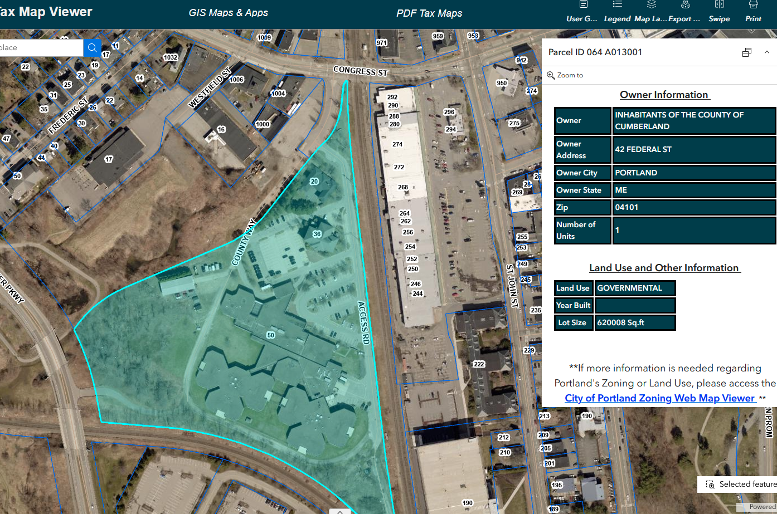Viewport: 777px width, 514px height.
Task: Click the Year Built label cell
Action: (x=574, y=305)
